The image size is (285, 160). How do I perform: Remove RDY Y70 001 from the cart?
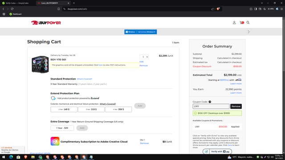(143, 65)
